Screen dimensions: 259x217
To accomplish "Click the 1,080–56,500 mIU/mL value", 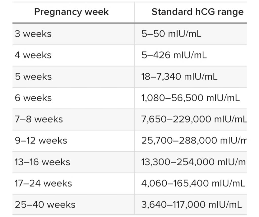I will (190, 98).
